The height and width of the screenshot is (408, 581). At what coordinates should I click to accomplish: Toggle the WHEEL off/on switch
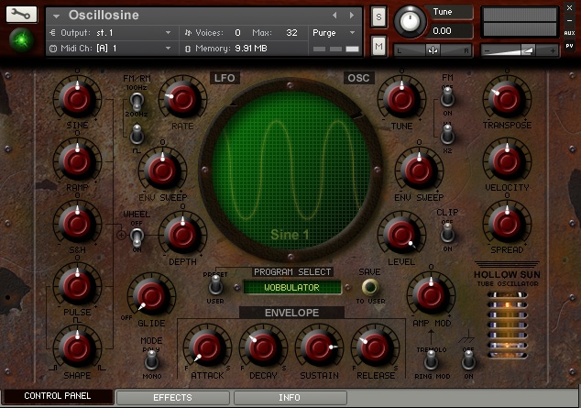point(137,237)
